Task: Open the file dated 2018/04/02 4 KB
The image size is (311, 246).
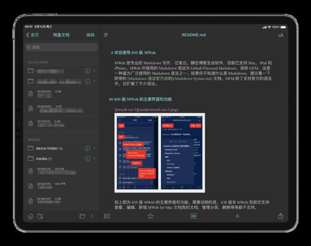Action: [x=61, y=109]
